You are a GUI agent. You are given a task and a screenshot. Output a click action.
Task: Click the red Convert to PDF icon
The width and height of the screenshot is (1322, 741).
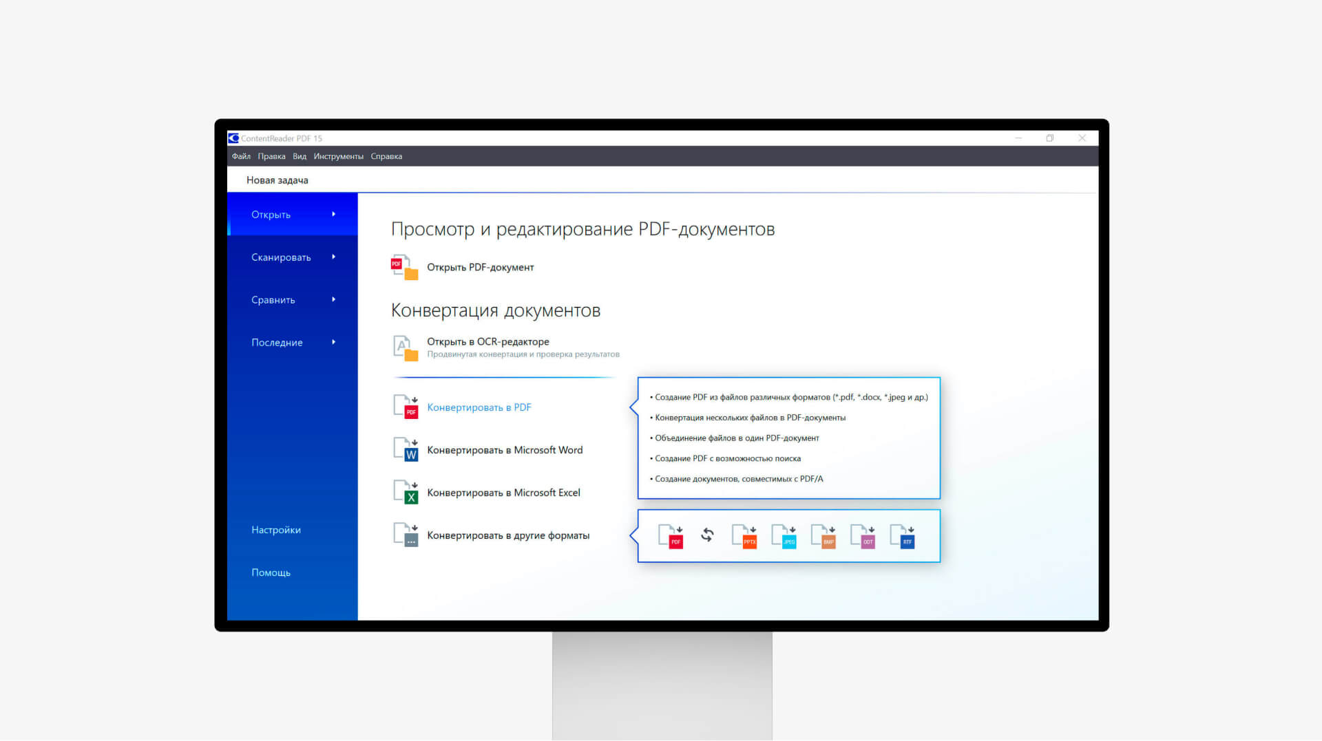pos(406,407)
